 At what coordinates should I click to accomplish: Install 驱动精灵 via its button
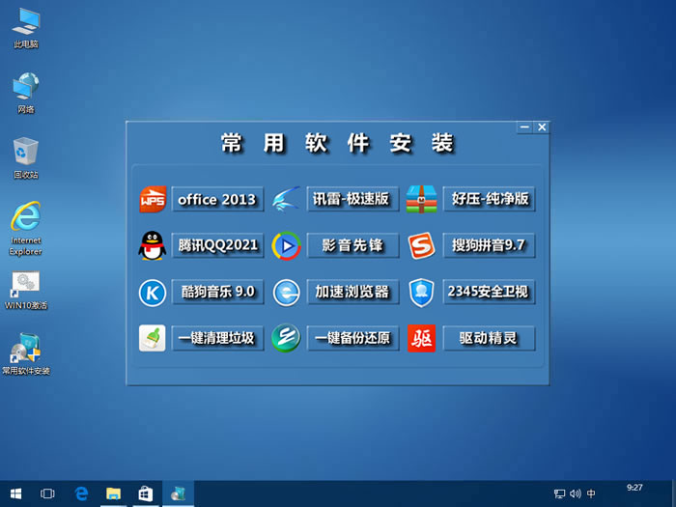click(x=490, y=338)
